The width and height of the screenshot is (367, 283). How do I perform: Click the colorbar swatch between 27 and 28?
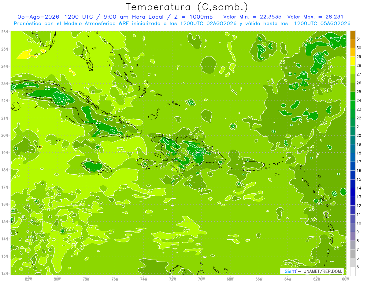pos(353,70)
